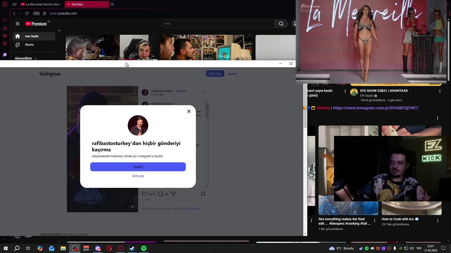
Task: Click the YouTube Premium logo
Action: pos(37,24)
